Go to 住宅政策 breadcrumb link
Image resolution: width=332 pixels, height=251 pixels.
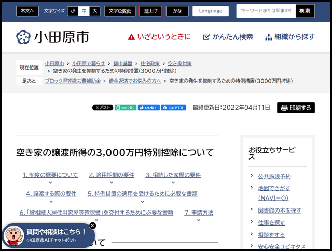[x=150, y=63]
